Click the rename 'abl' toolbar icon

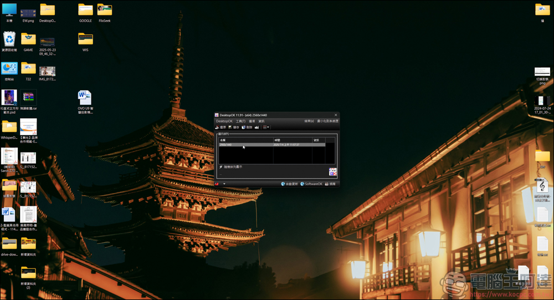point(257,128)
